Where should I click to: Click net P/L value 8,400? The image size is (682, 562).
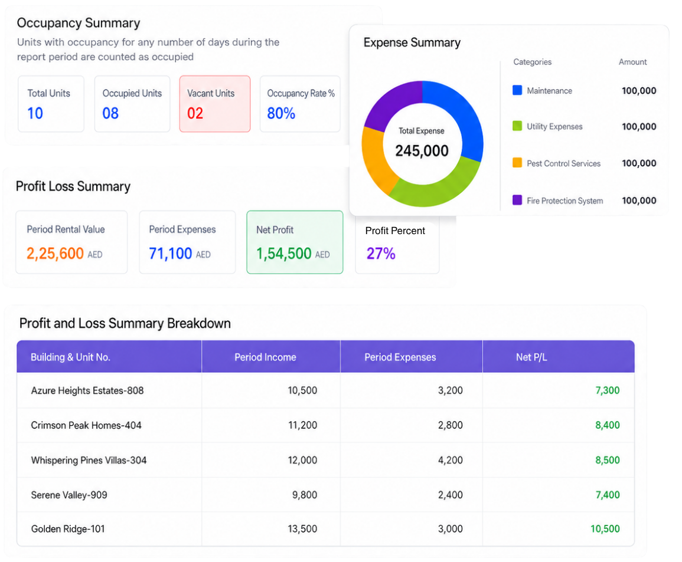pos(607,425)
